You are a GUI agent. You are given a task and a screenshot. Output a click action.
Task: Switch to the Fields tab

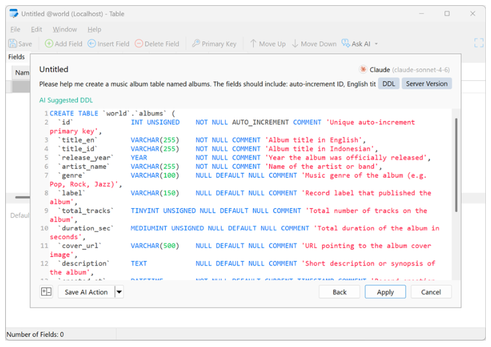[16, 57]
